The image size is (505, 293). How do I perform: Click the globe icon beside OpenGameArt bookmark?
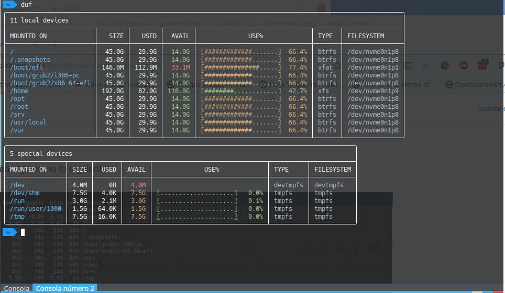449,84
